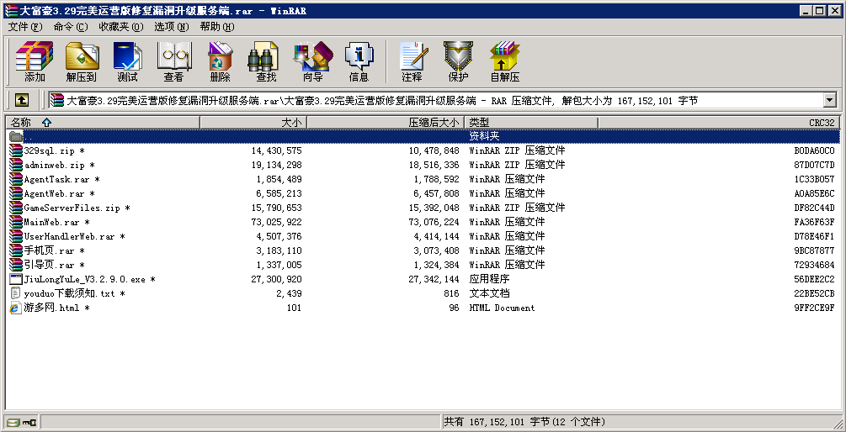
Task: Expand the archive path dropdown arrow
Action: pyautogui.click(x=829, y=100)
